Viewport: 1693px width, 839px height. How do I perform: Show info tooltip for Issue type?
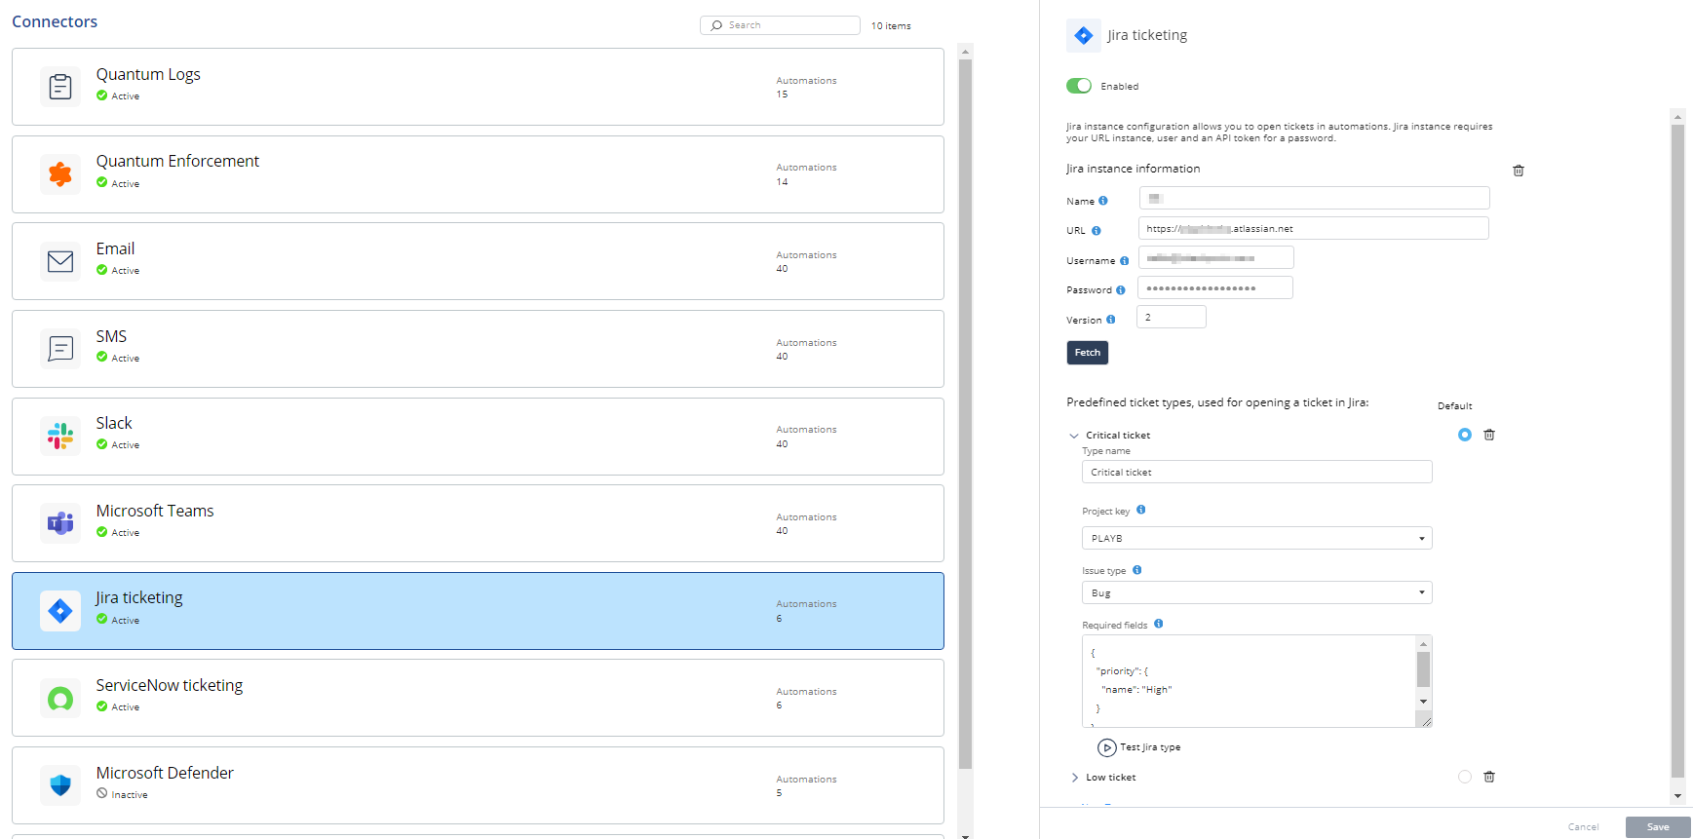click(x=1137, y=570)
